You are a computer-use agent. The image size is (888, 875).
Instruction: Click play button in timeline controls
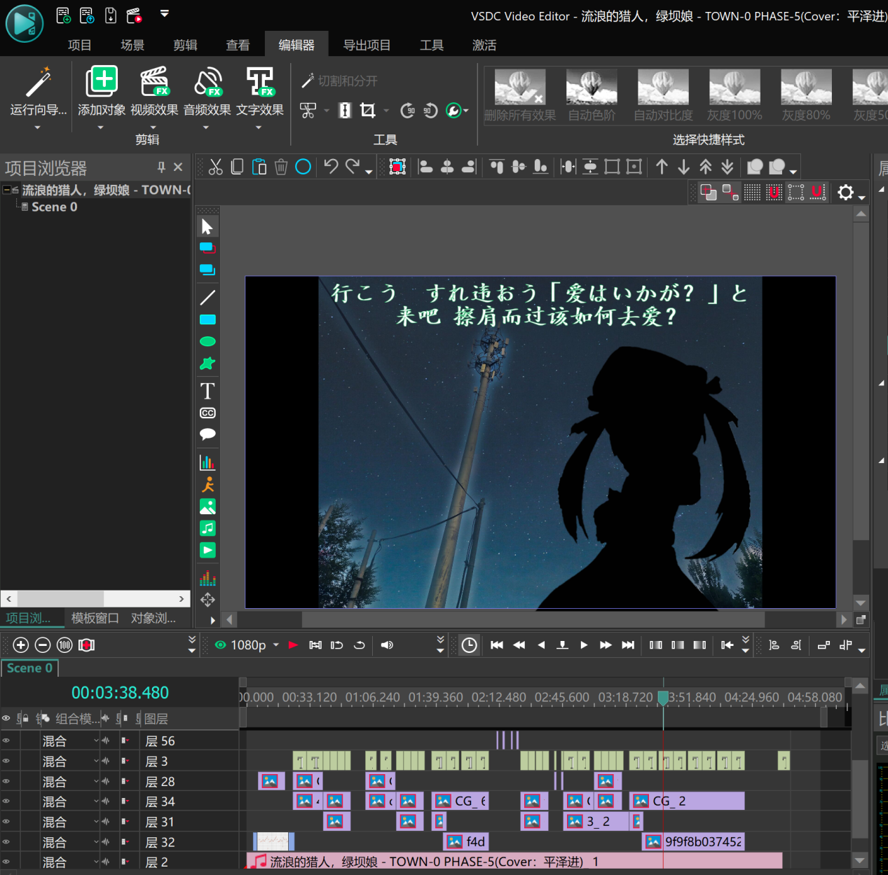pyautogui.click(x=584, y=645)
